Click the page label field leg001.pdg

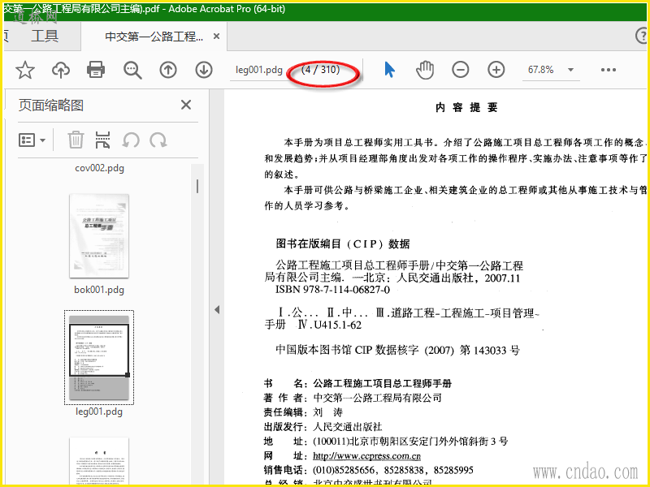click(258, 70)
